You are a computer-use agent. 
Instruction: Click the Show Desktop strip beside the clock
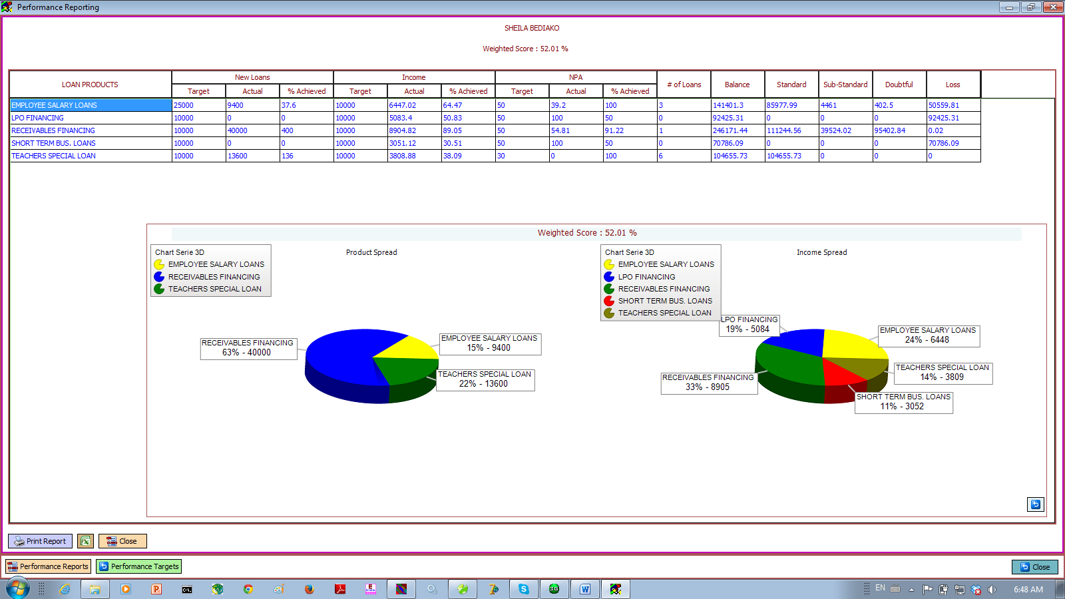[x=1060, y=589]
